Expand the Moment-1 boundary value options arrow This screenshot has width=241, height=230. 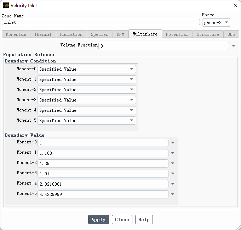click(x=173, y=153)
